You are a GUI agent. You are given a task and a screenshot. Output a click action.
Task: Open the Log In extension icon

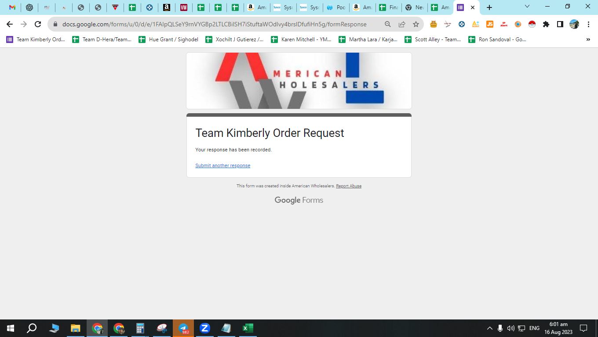pyautogui.click(x=448, y=25)
